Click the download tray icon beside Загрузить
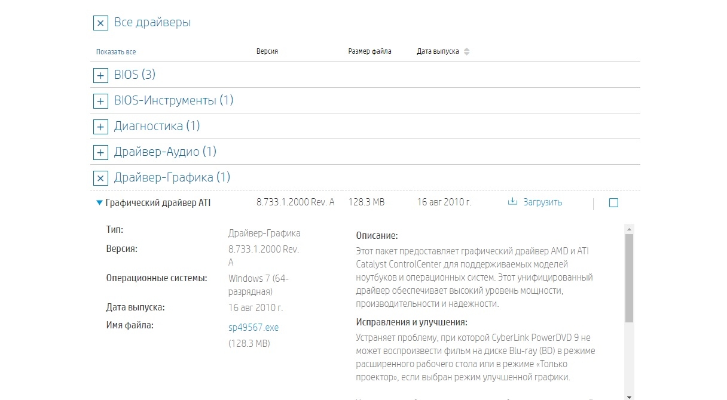 (512, 202)
